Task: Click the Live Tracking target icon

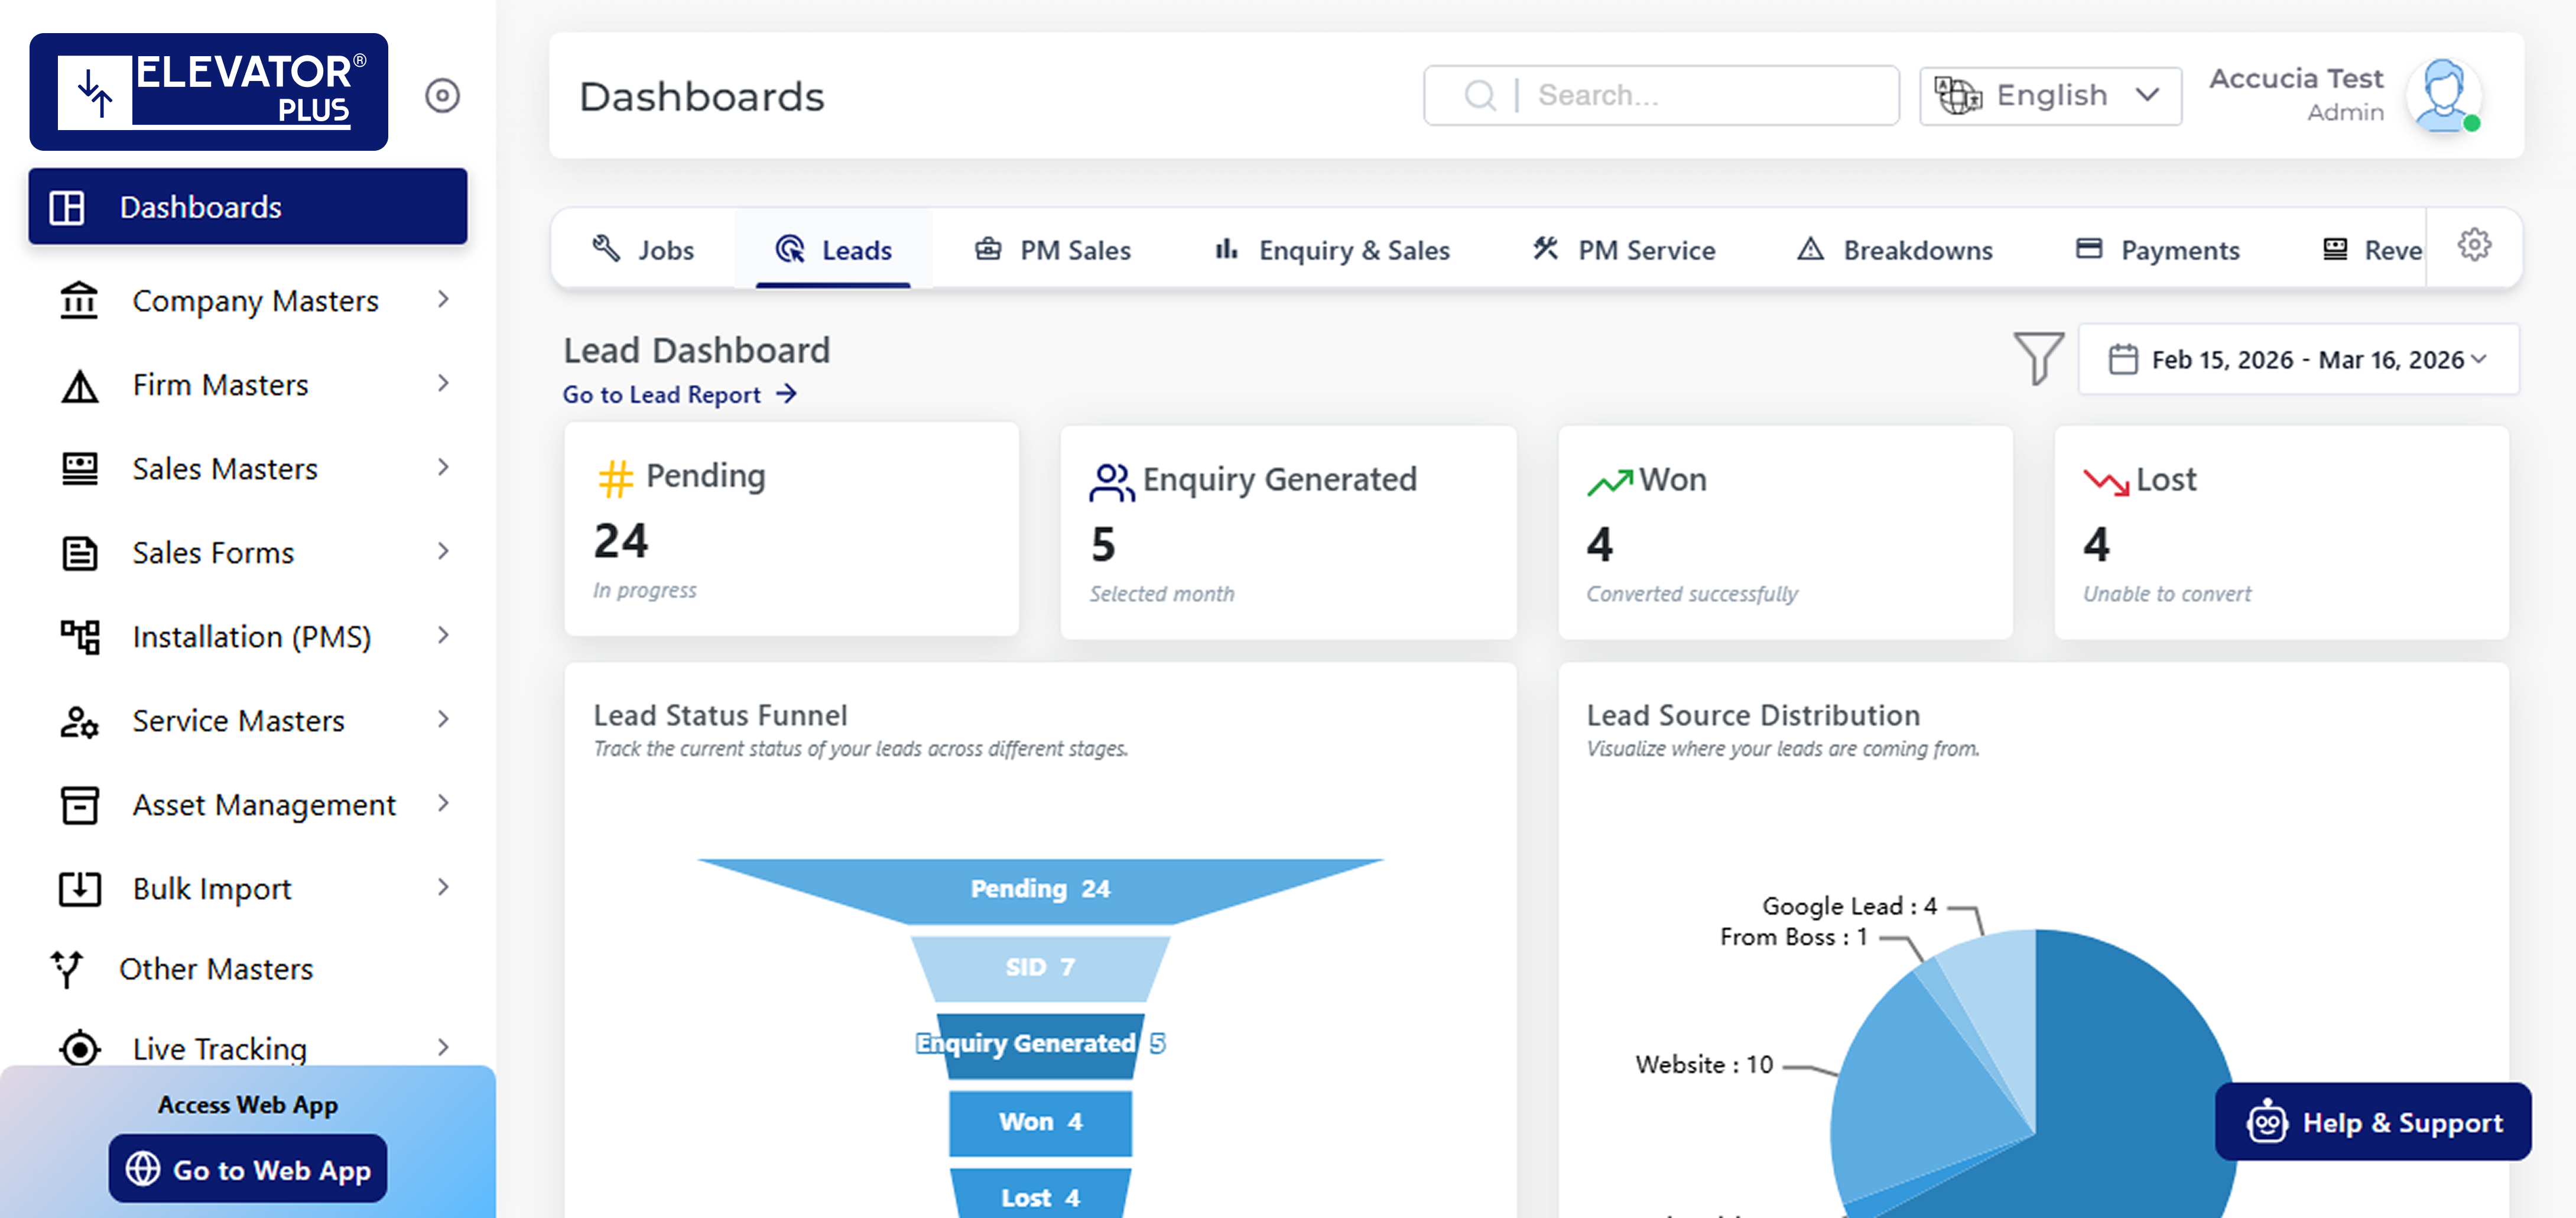Action: (80, 1049)
